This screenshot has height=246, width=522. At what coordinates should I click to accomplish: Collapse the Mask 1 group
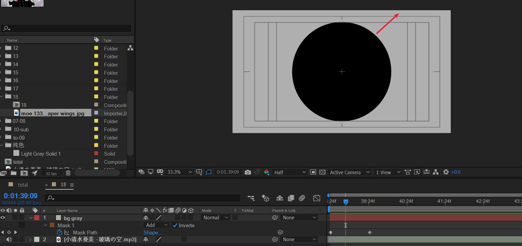[x=45, y=225]
